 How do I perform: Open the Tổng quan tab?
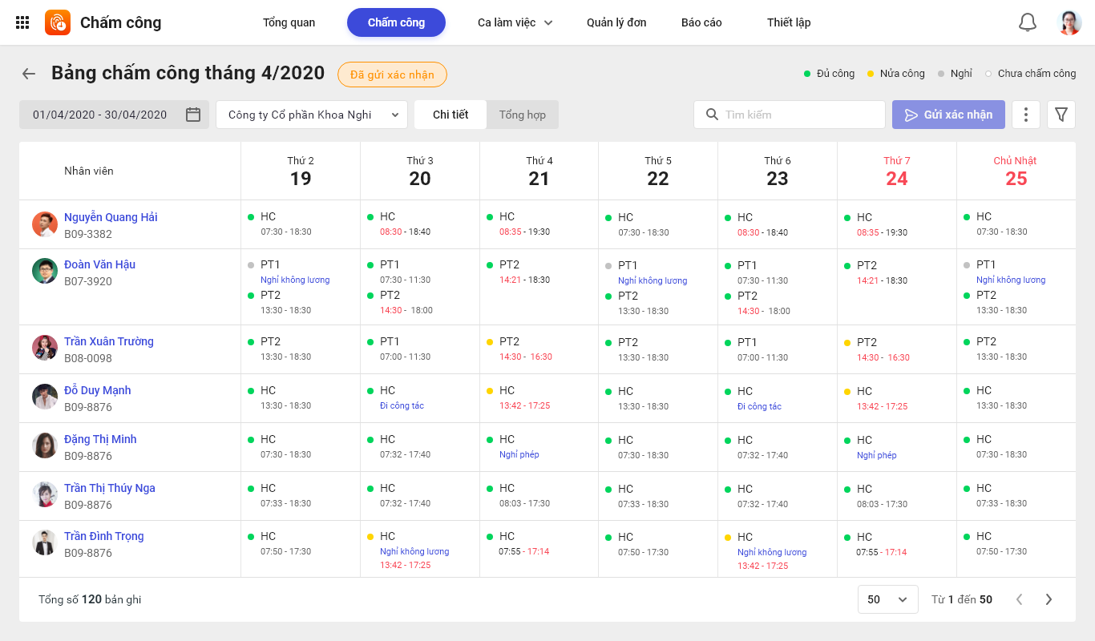tap(289, 22)
